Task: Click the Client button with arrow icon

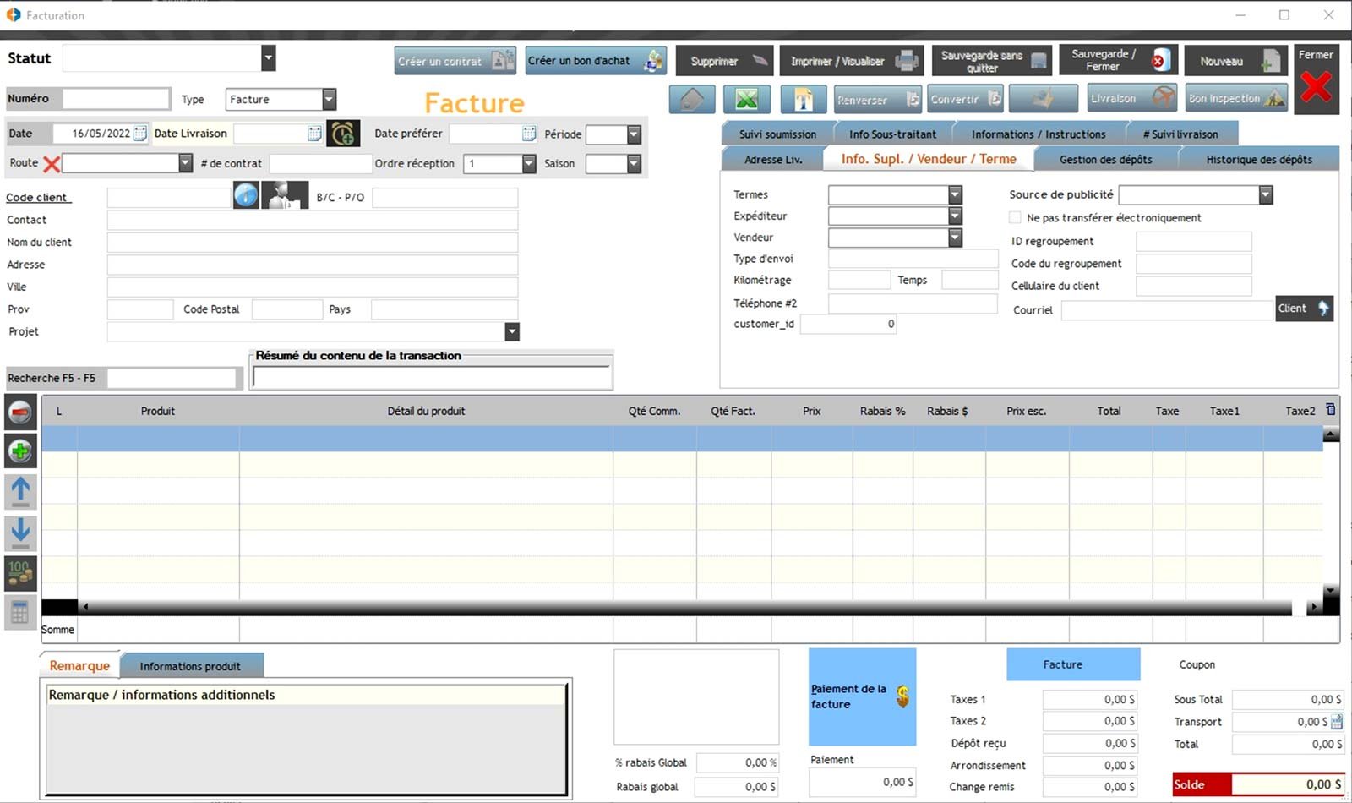Action: click(1304, 309)
